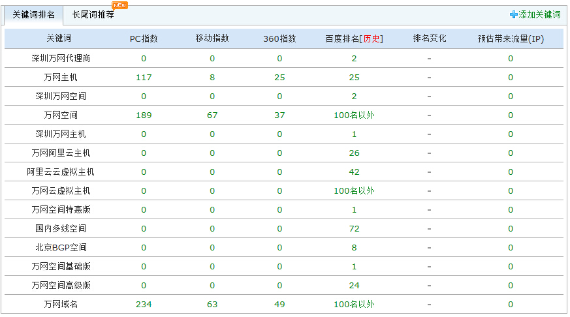Click the 关键词 column header
This screenshot has width=570, height=317.
[x=59, y=38]
